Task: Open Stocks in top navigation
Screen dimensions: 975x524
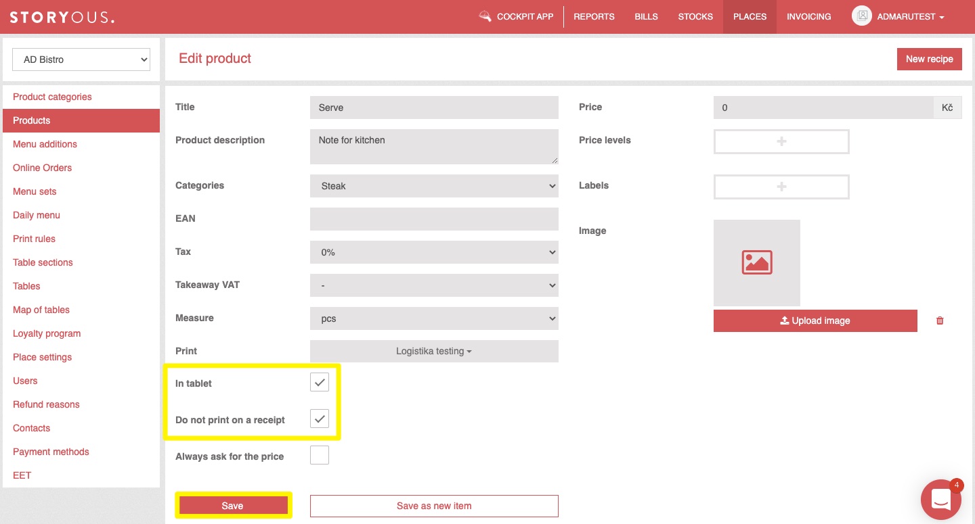Action: tap(695, 17)
